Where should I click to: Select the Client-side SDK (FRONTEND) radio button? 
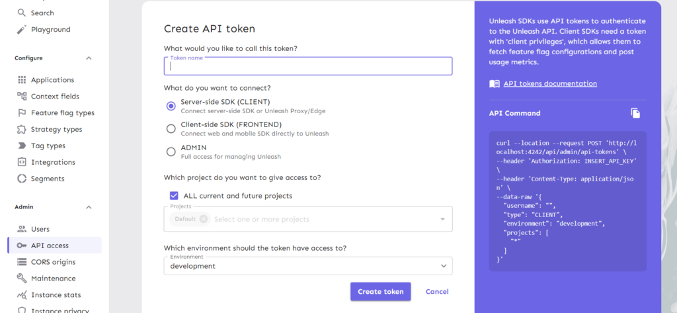pos(171,128)
